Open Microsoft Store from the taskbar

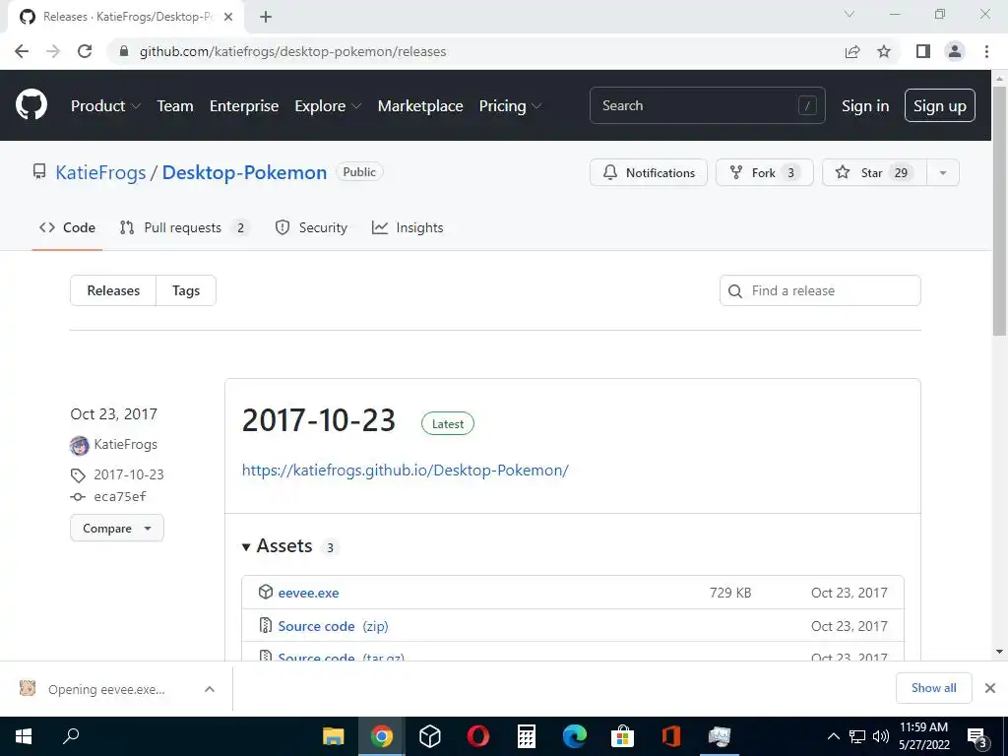coord(622,736)
